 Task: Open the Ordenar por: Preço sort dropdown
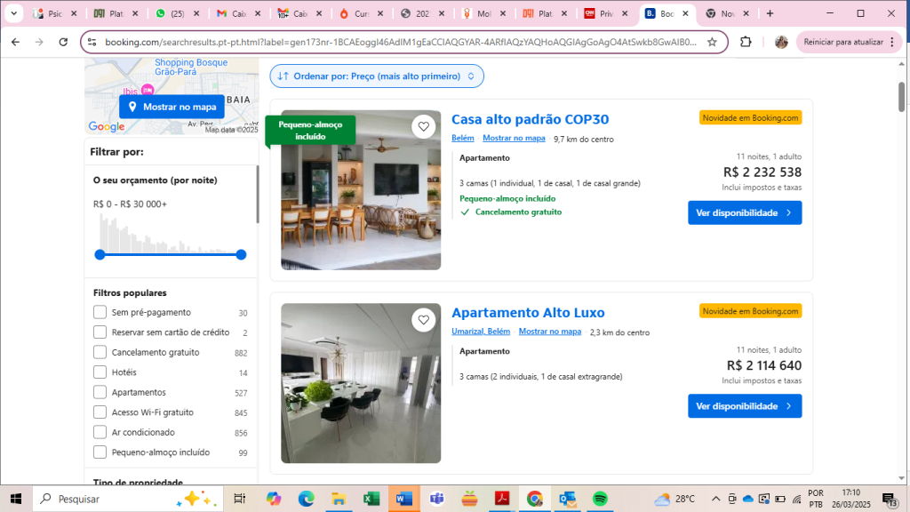[x=377, y=76]
